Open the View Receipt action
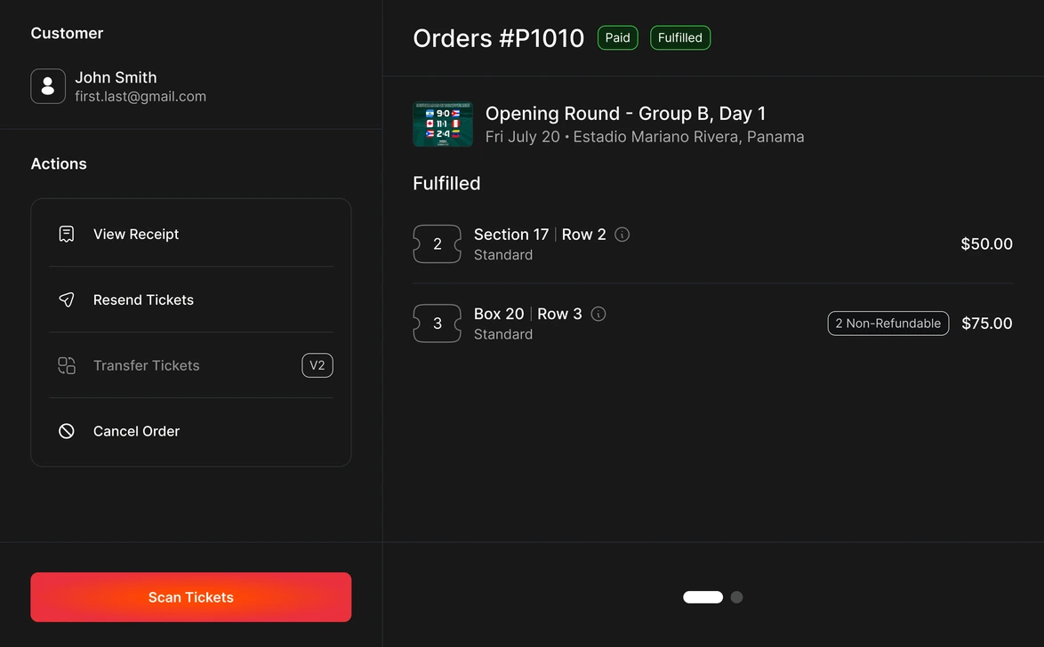Screen dimensions: 1044x647 click(191, 234)
